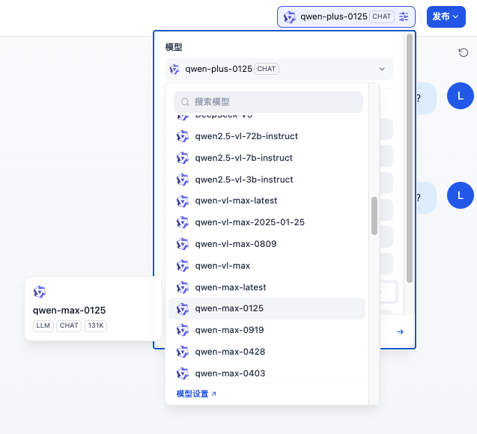The width and height of the screenshot is (477, 434).
Task: Expand the qwen-plus-0125 model combo box chevron
Action: click(x=382, y=69)
